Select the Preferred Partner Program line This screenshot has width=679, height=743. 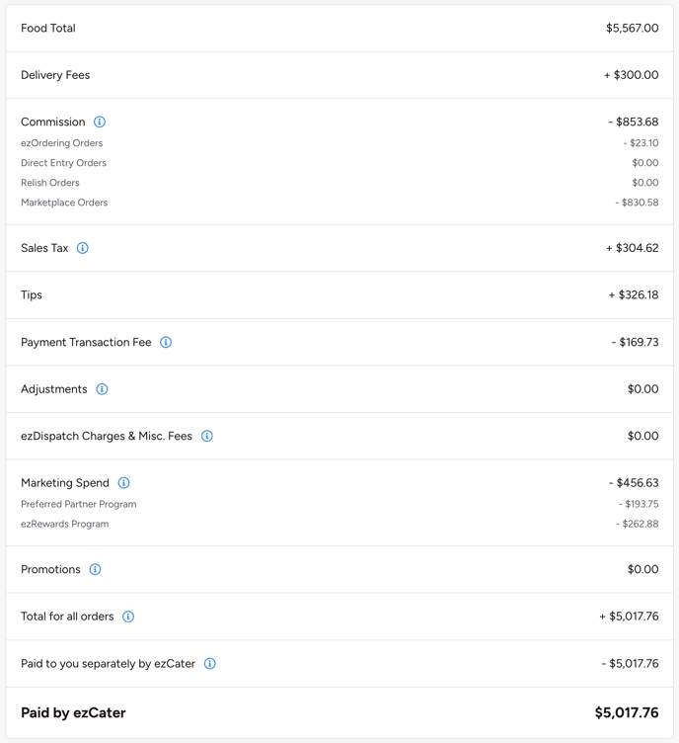(x=79, y=504)
